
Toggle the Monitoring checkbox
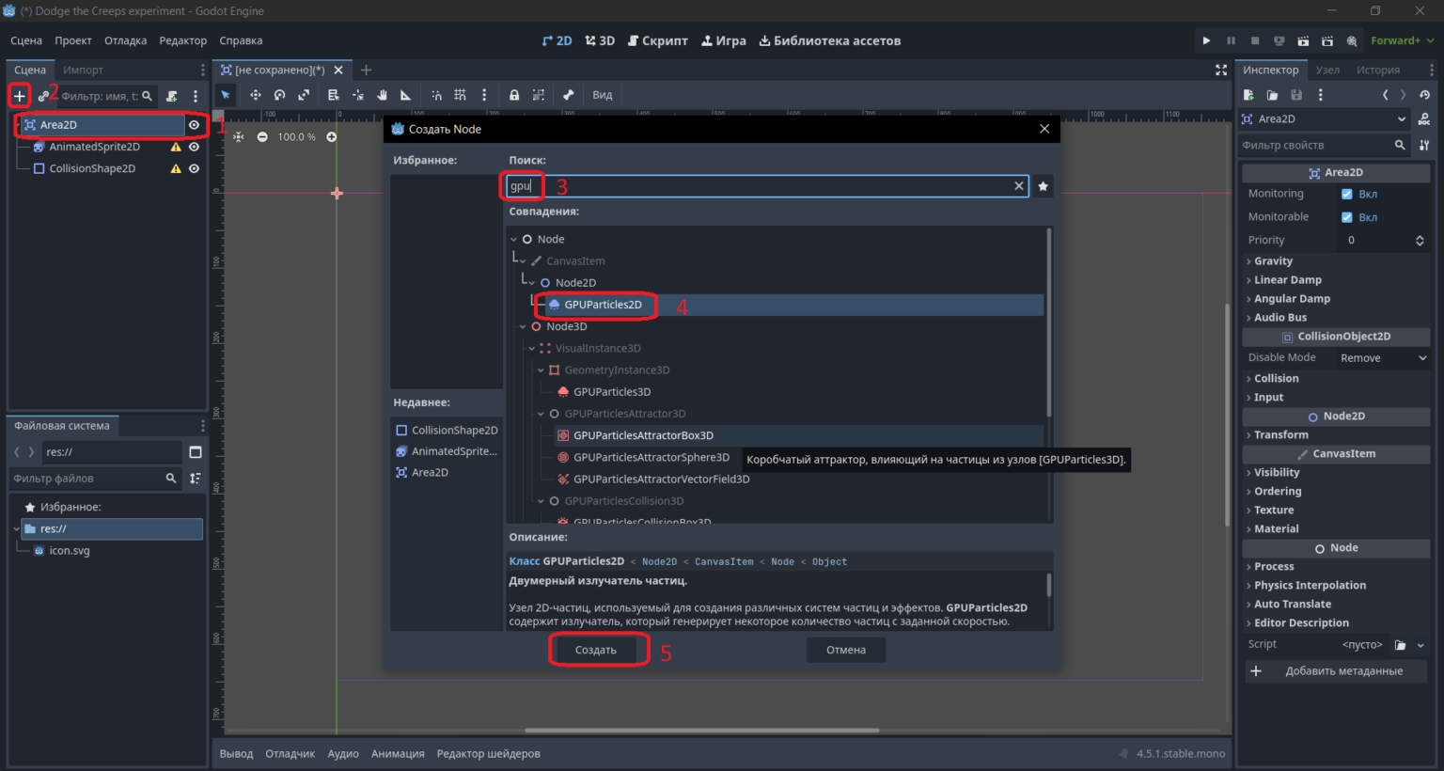[x=1347, y=194]
